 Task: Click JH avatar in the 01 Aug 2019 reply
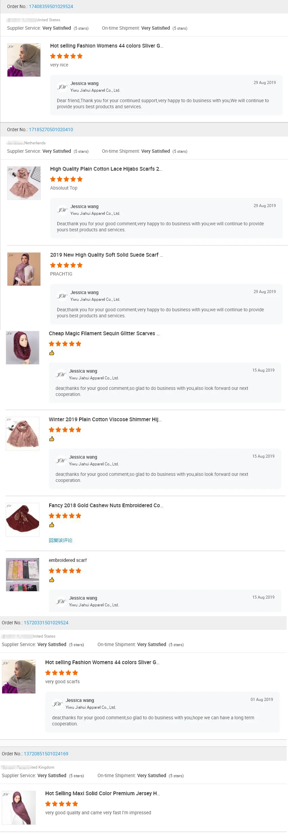(58, 703)
